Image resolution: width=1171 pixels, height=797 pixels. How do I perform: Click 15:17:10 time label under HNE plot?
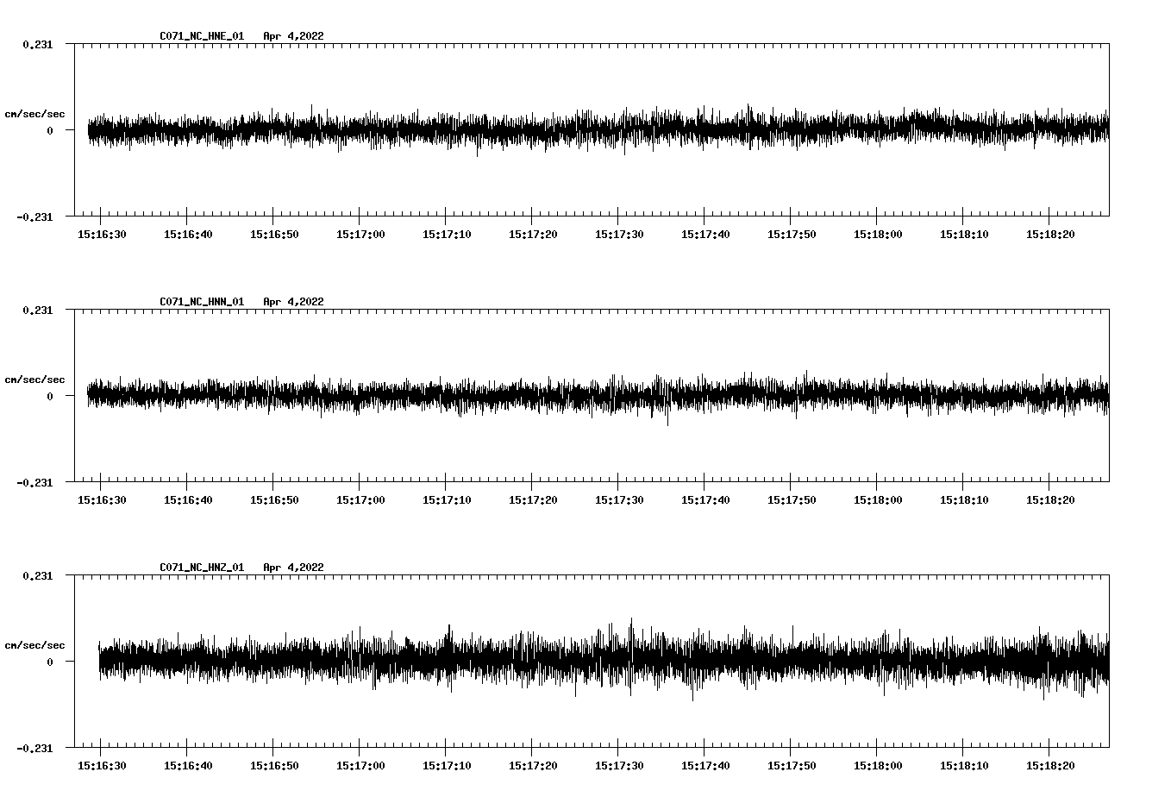447,235
